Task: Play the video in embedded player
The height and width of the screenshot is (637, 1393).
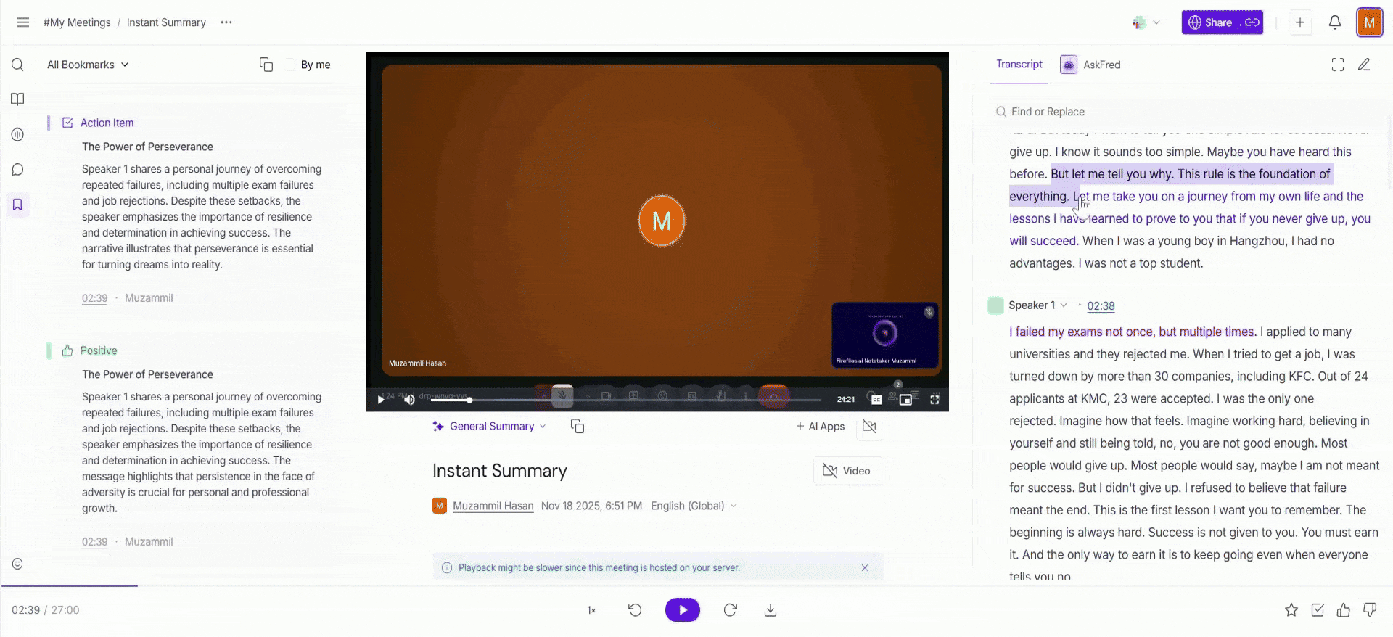Action: tap(381, 399)
